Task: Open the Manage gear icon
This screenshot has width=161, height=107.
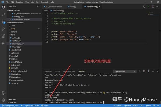Action: click(3, 100)
